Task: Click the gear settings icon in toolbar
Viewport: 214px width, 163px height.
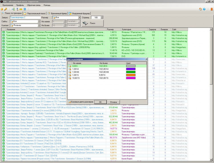Action: click(2, 9)
